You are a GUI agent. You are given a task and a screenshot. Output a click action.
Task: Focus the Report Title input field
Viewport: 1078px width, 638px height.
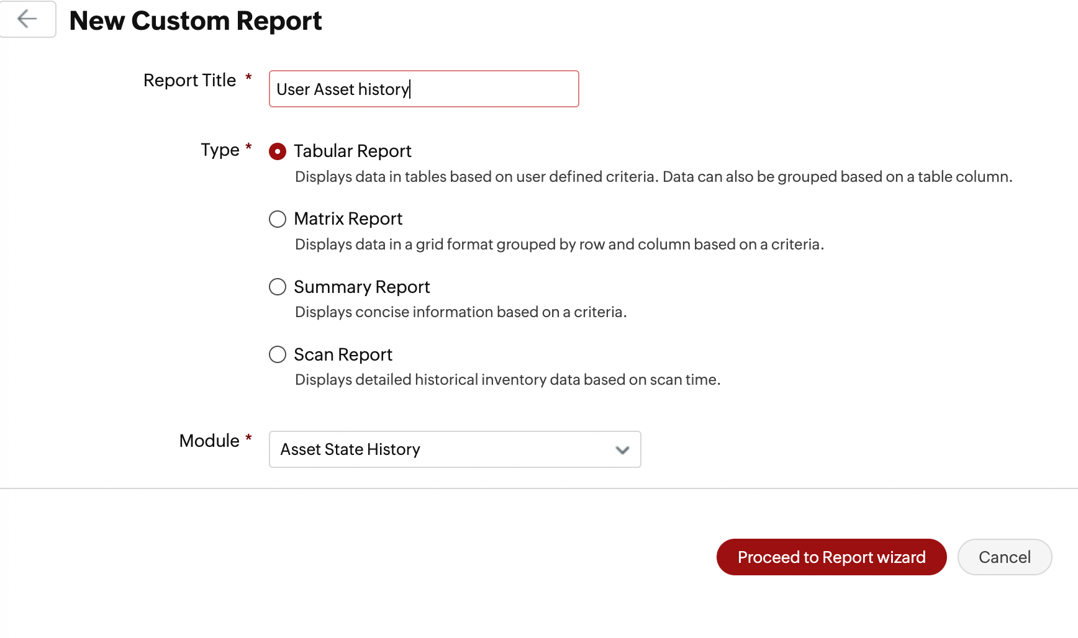click(423, 89)
